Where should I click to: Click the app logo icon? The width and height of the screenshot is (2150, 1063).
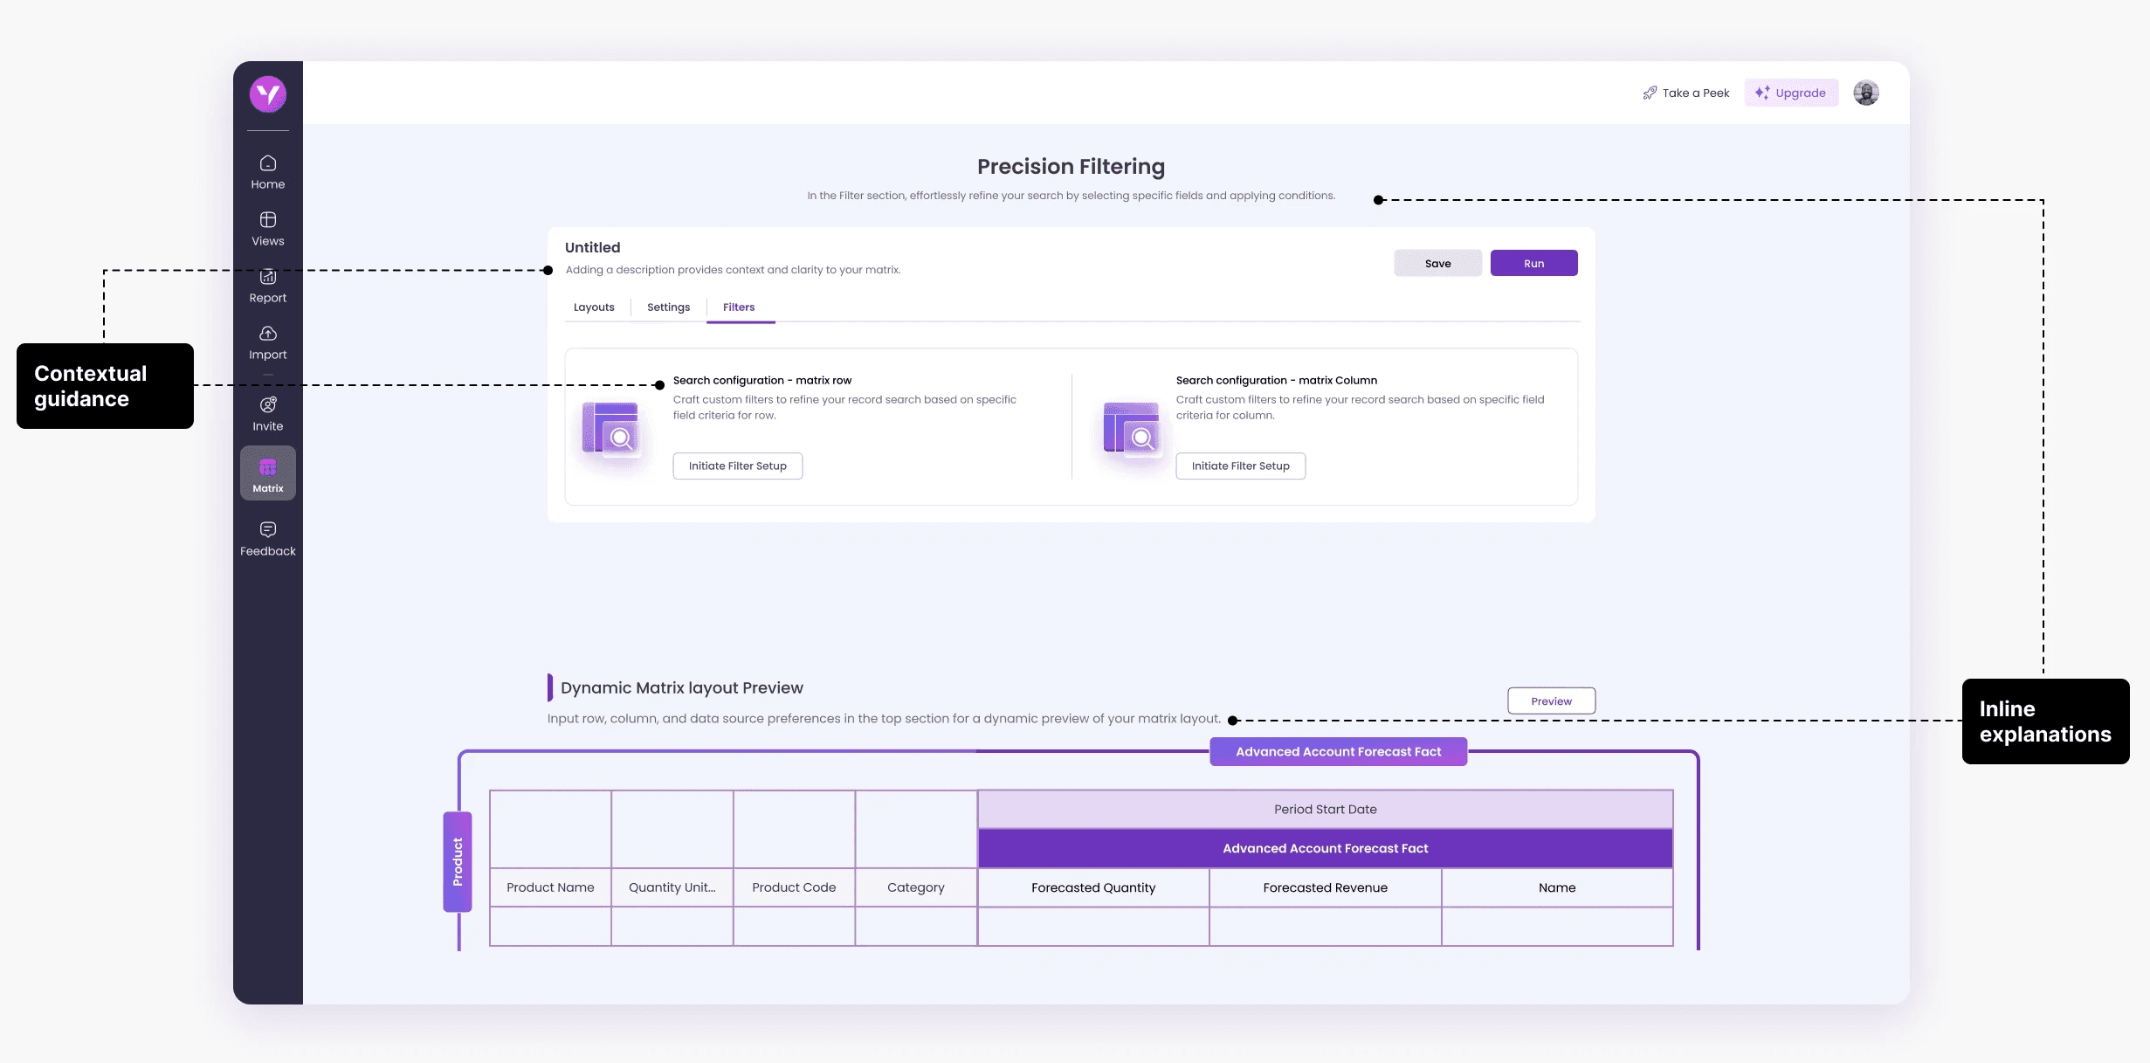(267, 94)
